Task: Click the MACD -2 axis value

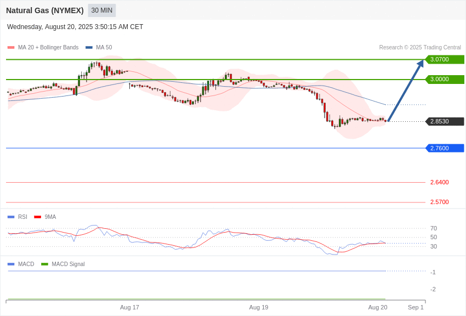Action: 433,289
